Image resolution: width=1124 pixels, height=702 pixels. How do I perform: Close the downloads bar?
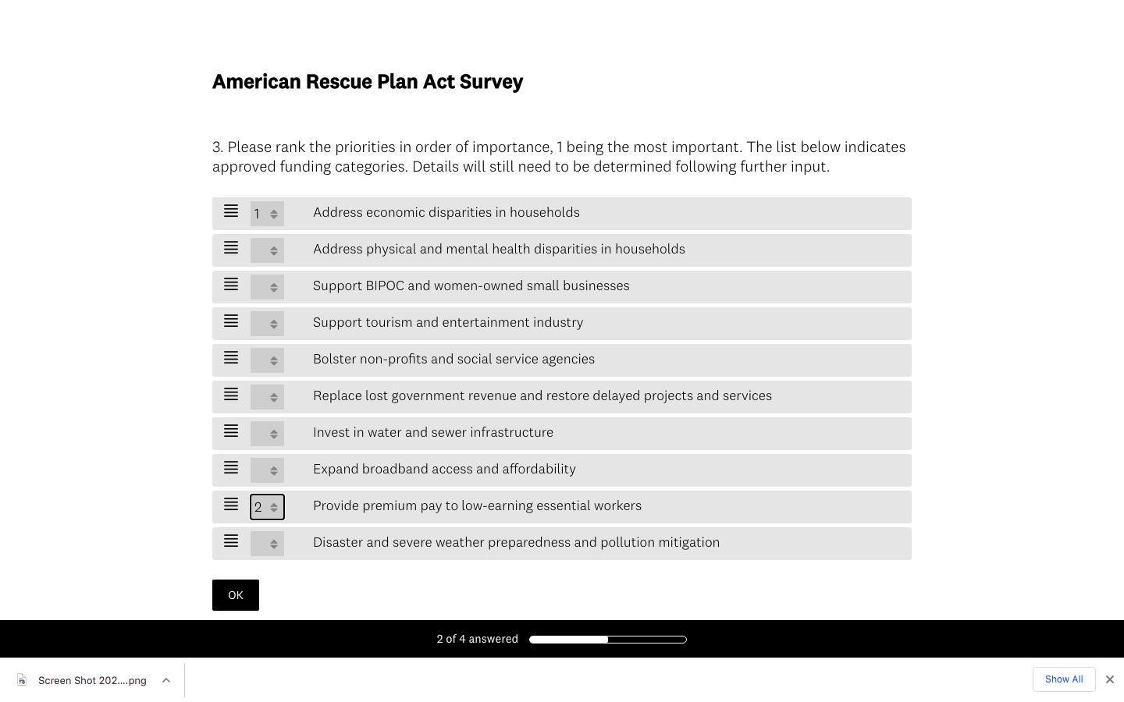1109,679
